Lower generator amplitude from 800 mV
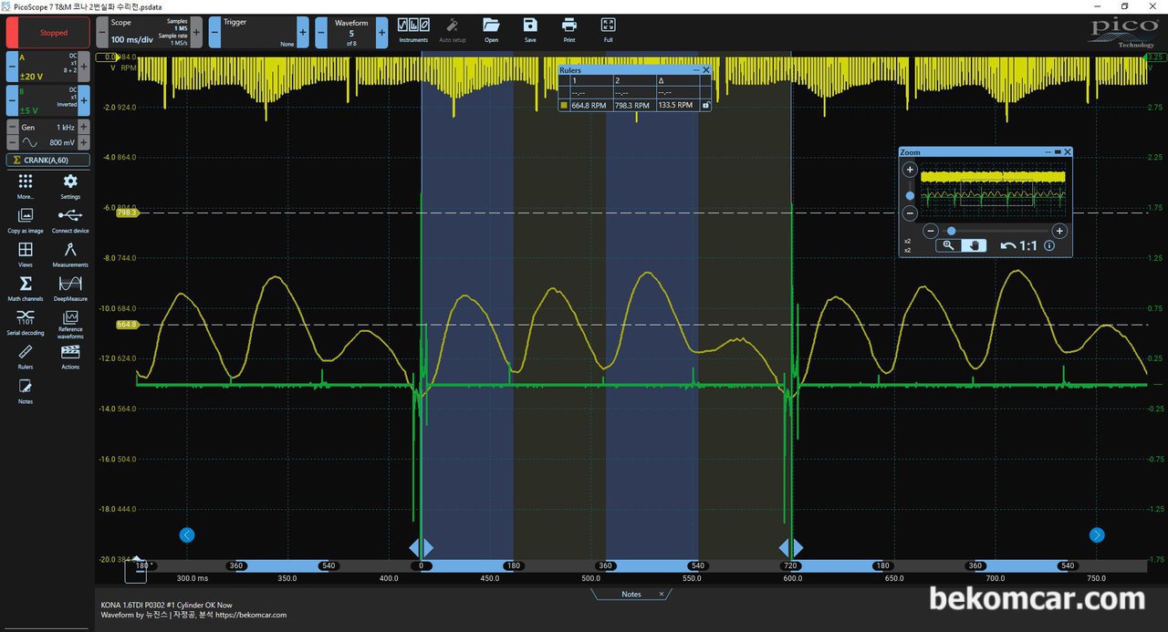Screen dimensions: 1168x632 point(12,142)
